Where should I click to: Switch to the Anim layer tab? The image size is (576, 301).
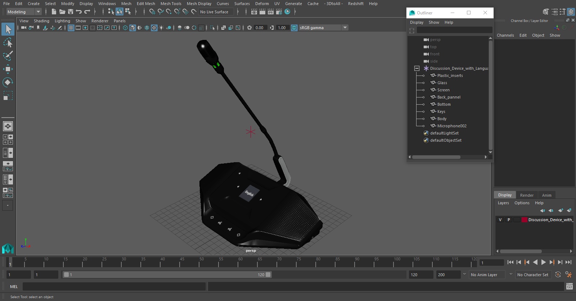point(546,195)
